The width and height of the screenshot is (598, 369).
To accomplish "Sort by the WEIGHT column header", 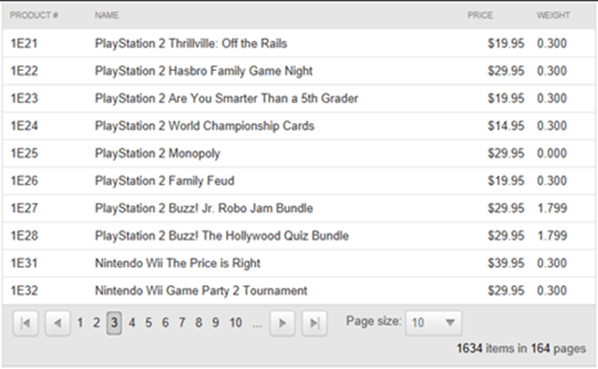I will click(553, 15).
